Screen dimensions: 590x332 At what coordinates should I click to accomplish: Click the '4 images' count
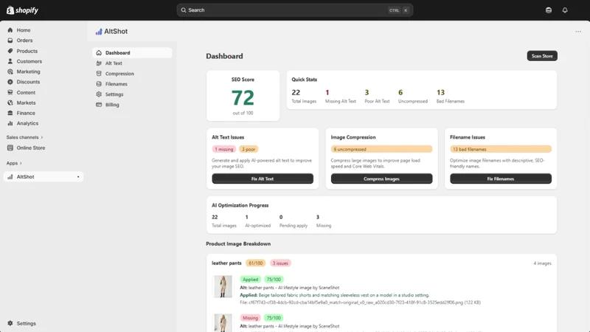(542, 263)
